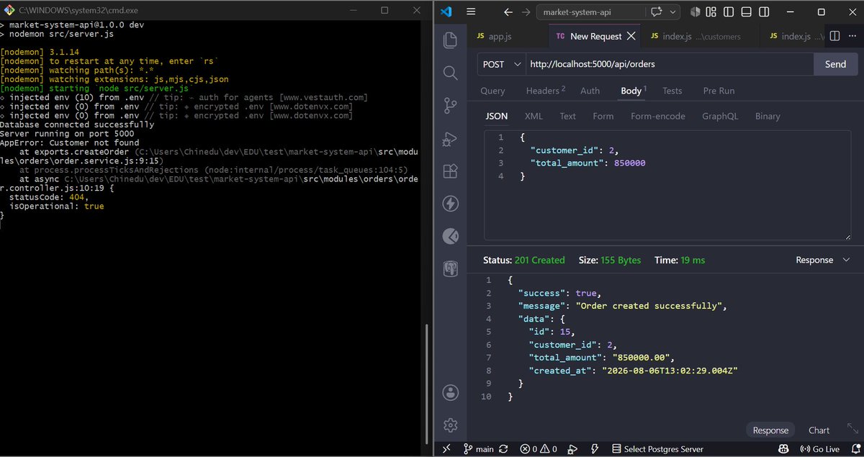Image resolution: width=864 pixels, height=457 pixels.
Task: Click inside the JSON request body editor
Action: click(668, 185)
